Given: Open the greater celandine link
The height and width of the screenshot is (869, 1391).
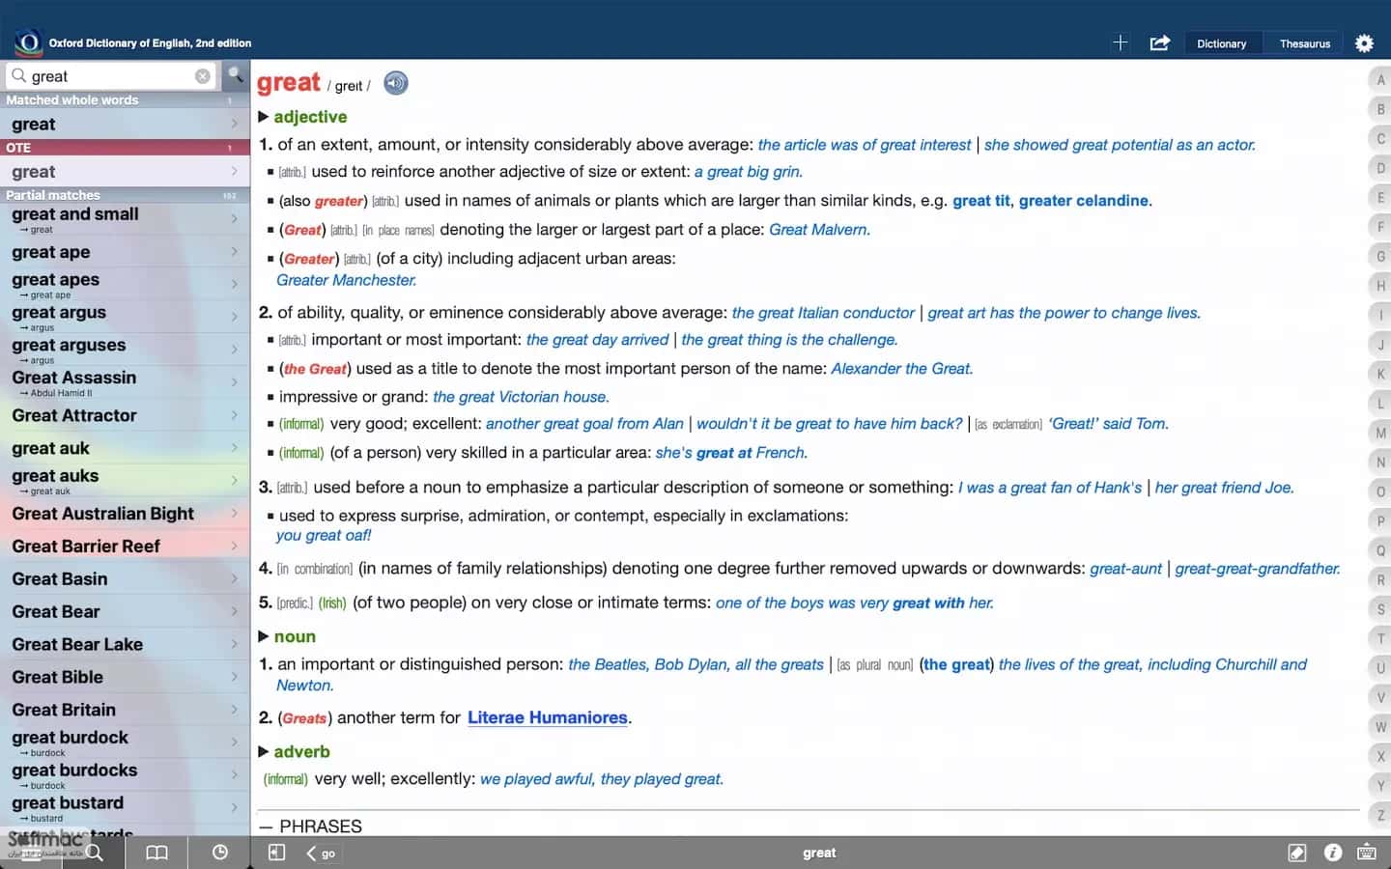Looking at the screenshot, I should tap(1083, 201).
